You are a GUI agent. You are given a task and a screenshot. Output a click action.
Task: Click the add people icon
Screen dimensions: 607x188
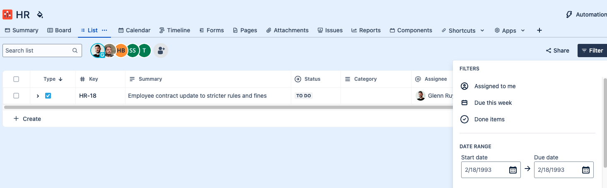[161, 51]
